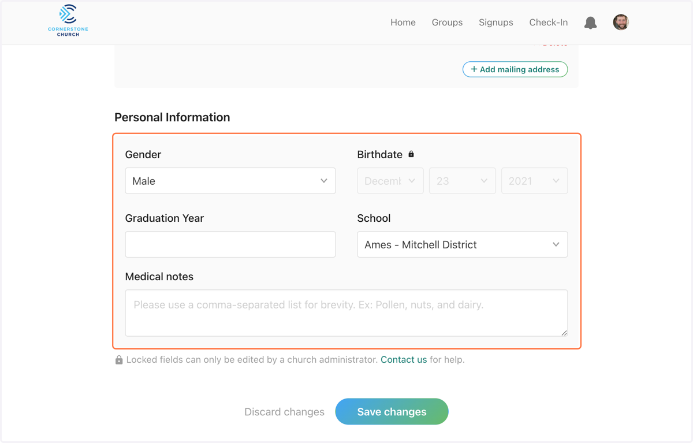Click the Gender field label
The width and height of the screenshot is (693, 443).
pyautogui.click(x=143, y=154)
